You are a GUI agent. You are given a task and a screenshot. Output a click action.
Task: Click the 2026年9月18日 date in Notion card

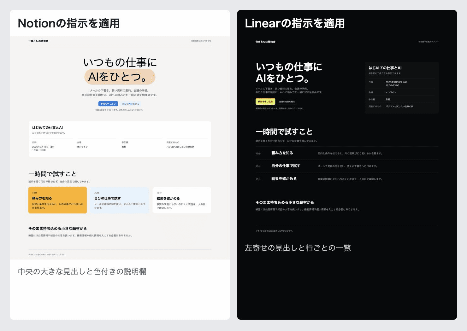(x=43, y=147)
